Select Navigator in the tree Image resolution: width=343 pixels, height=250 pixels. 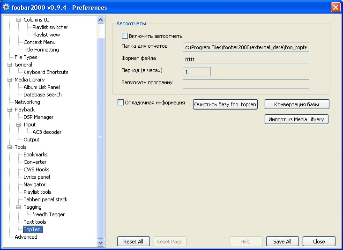tap(34, 184)
